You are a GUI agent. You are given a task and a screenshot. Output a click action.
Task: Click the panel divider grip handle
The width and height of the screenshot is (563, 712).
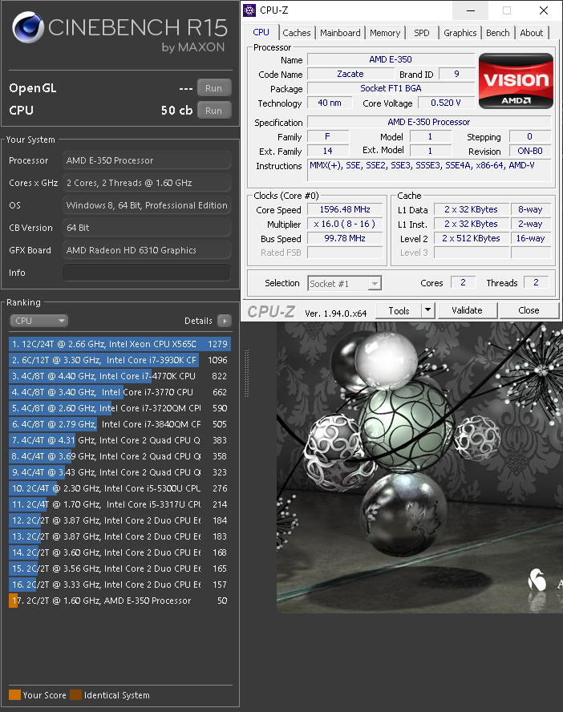pyautogui.click(x=246, y=374)
